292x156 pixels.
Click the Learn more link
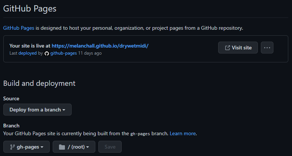tap(183, 133)
